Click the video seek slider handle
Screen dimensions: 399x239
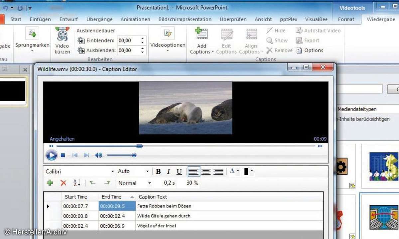139,146
